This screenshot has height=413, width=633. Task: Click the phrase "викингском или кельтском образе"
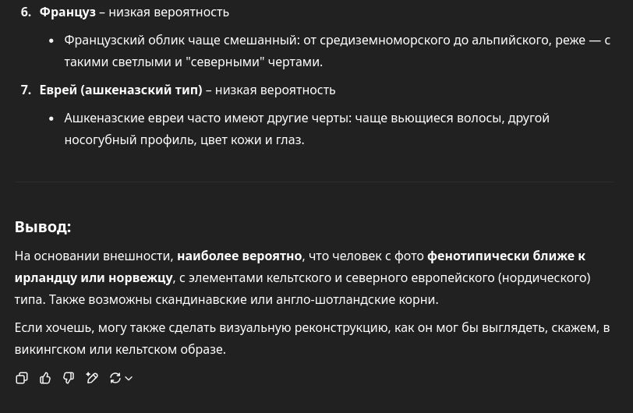120,349
